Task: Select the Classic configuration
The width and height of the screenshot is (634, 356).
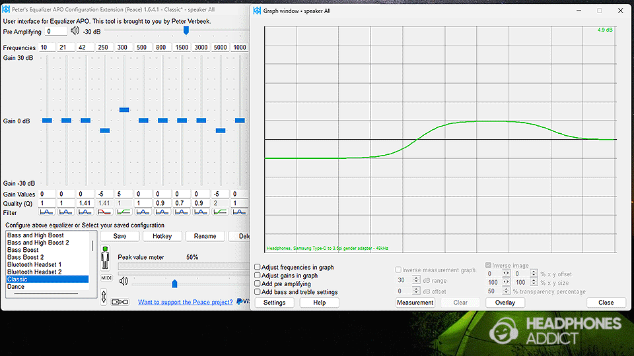Action: pyautogui.click(x=48, y=279)
